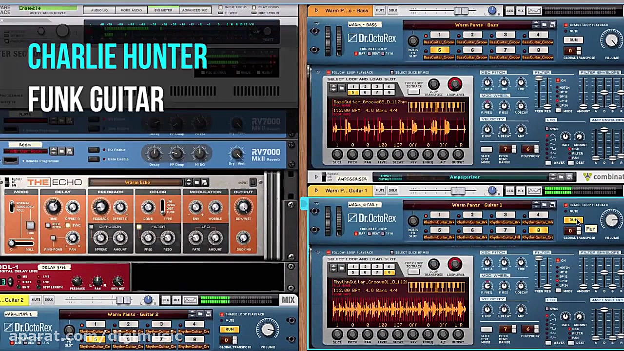The width and height of the screenshot is (624, 351).
Task: Click SEQ icon on the Bass track
Action: pyautogui.click(x=510, y=11)
